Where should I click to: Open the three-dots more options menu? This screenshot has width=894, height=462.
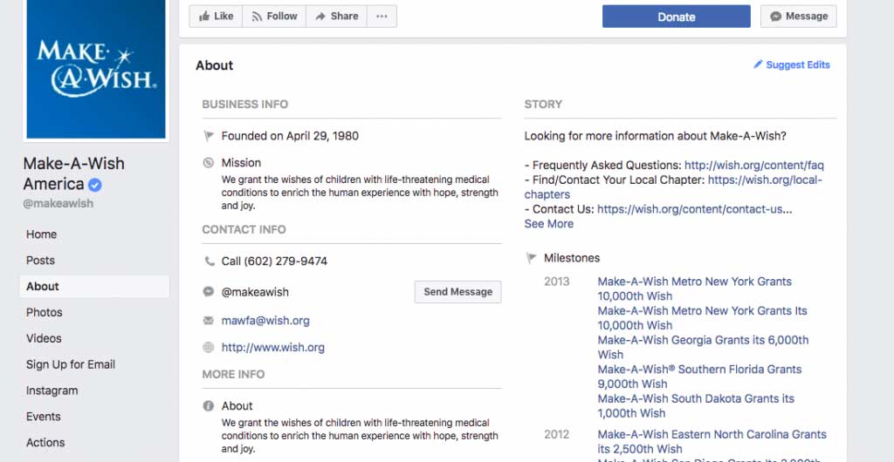382,17
